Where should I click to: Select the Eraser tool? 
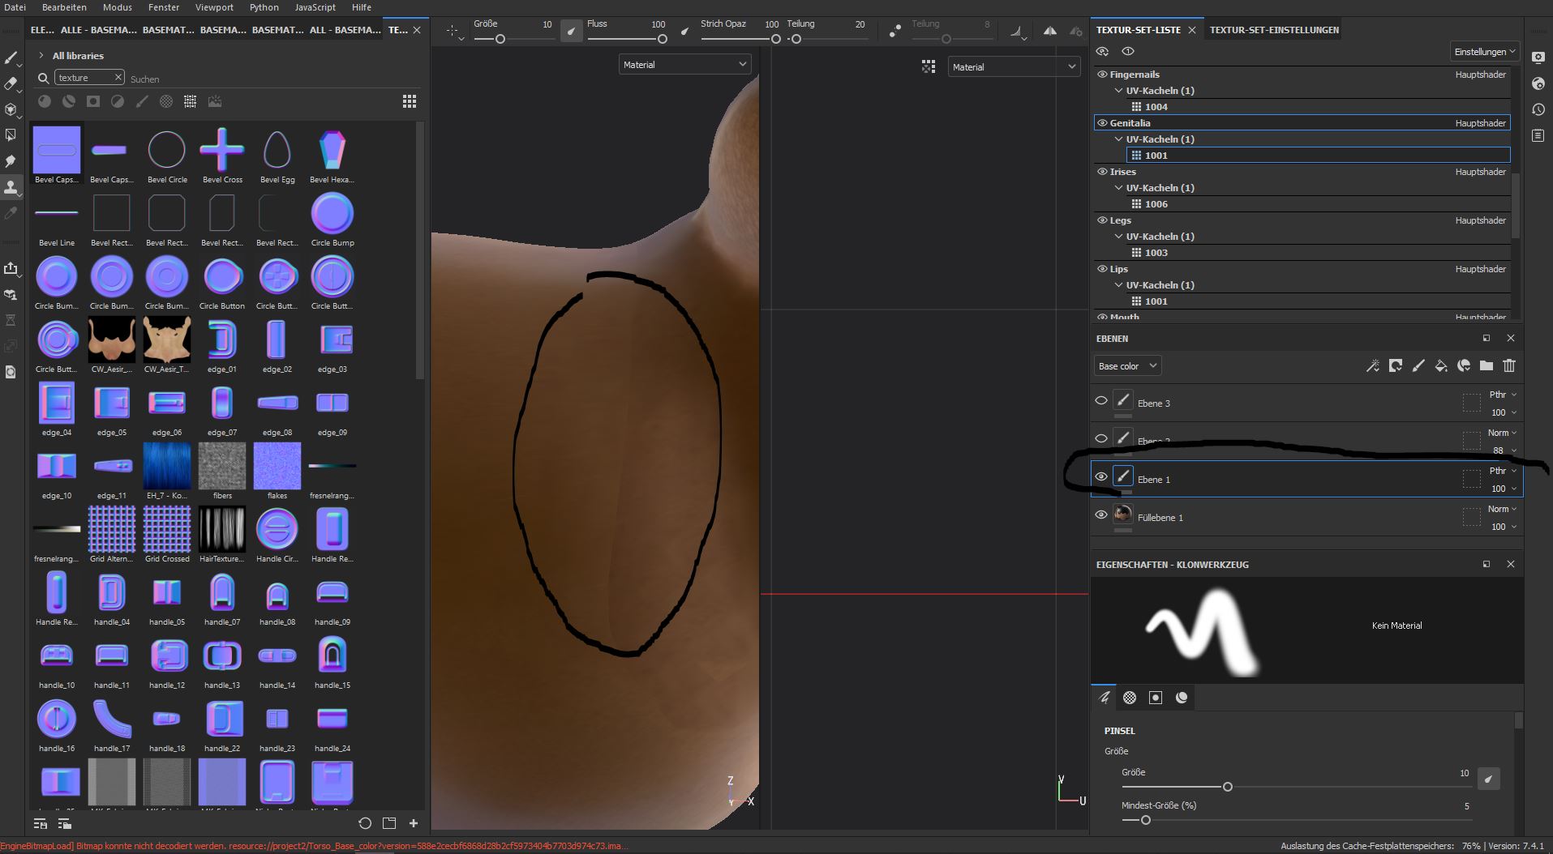(x=11, y=83)
